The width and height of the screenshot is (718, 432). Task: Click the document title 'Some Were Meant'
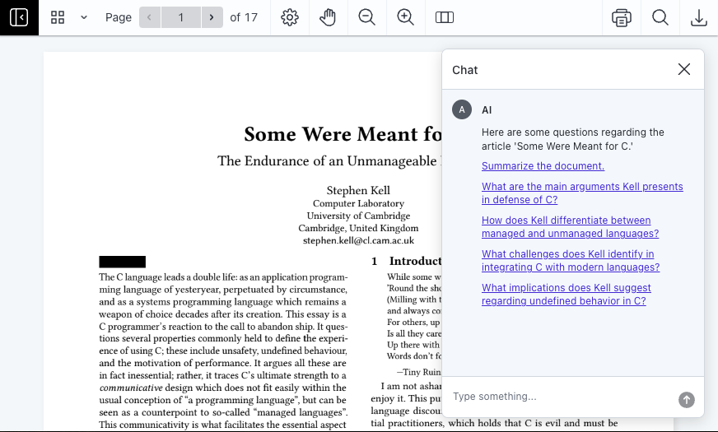(x=343, y=134)
